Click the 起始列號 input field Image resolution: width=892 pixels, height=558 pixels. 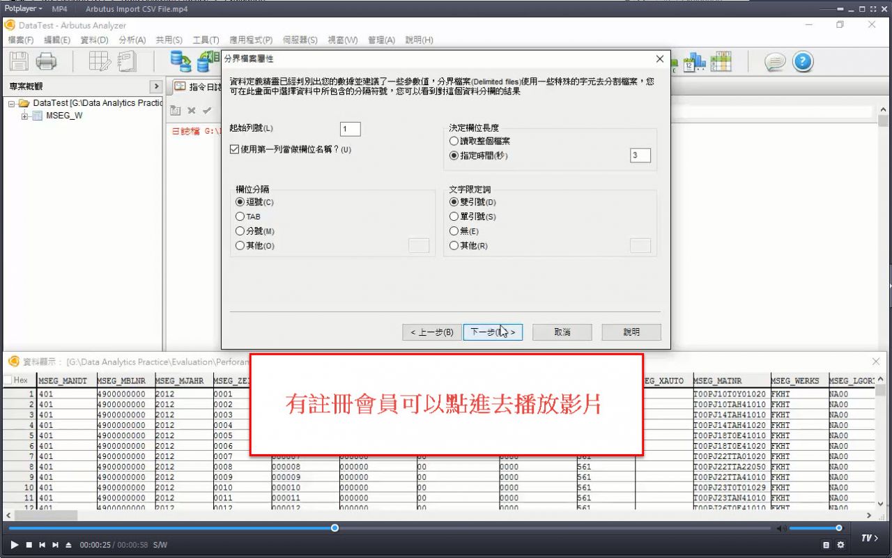(351, 129)
